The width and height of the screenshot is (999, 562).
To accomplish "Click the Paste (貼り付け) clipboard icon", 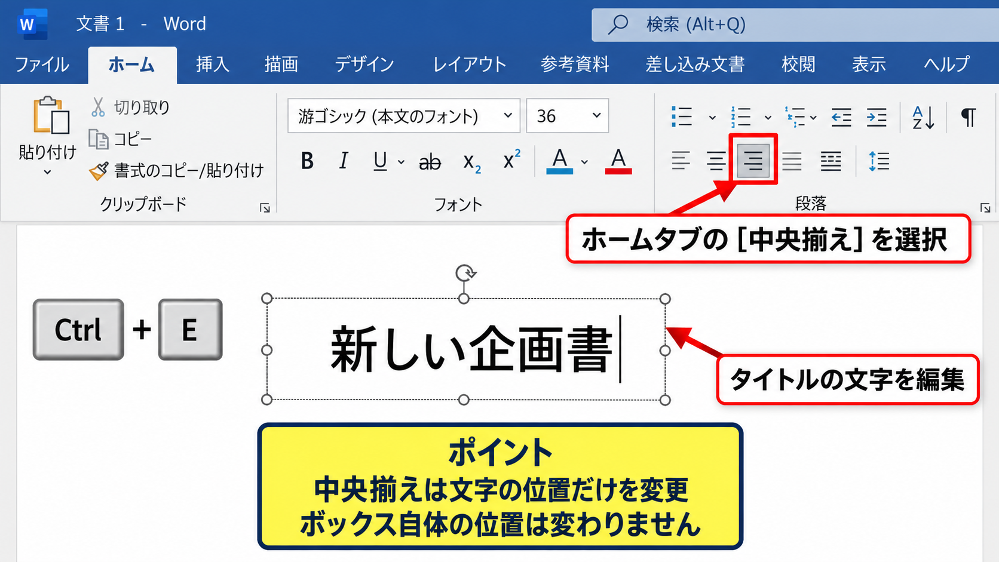I will point(51,115).
